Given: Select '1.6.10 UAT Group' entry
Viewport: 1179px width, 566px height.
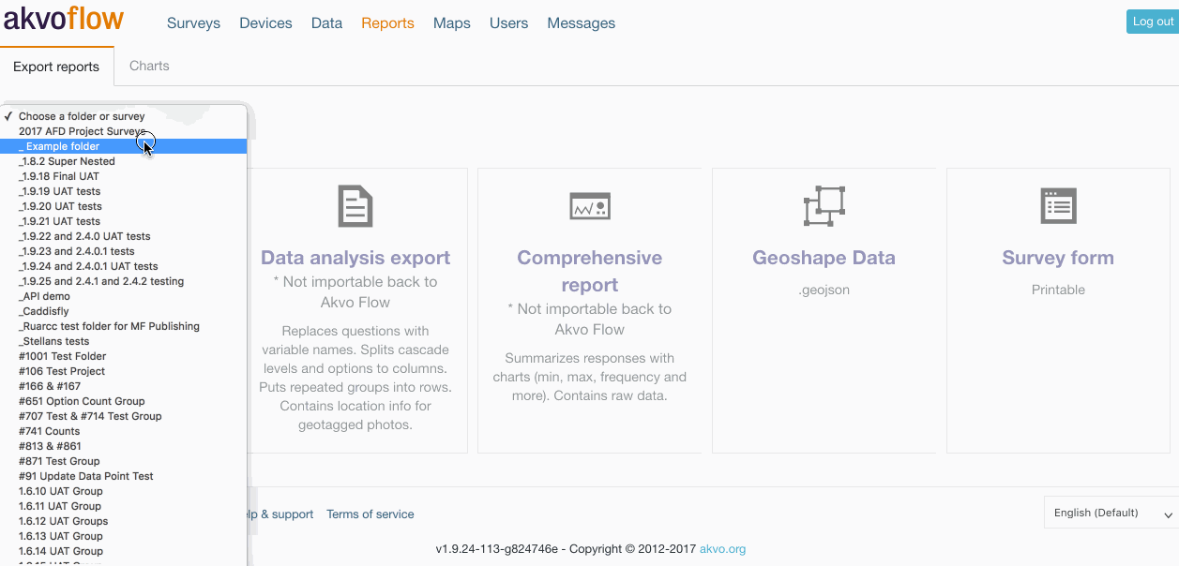Looking at the screenshot, I should point(124,491).
